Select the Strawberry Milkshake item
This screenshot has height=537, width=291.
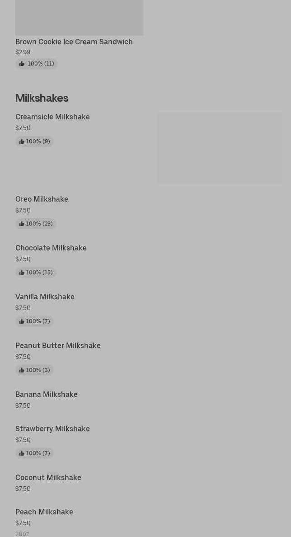coord(52,429)
